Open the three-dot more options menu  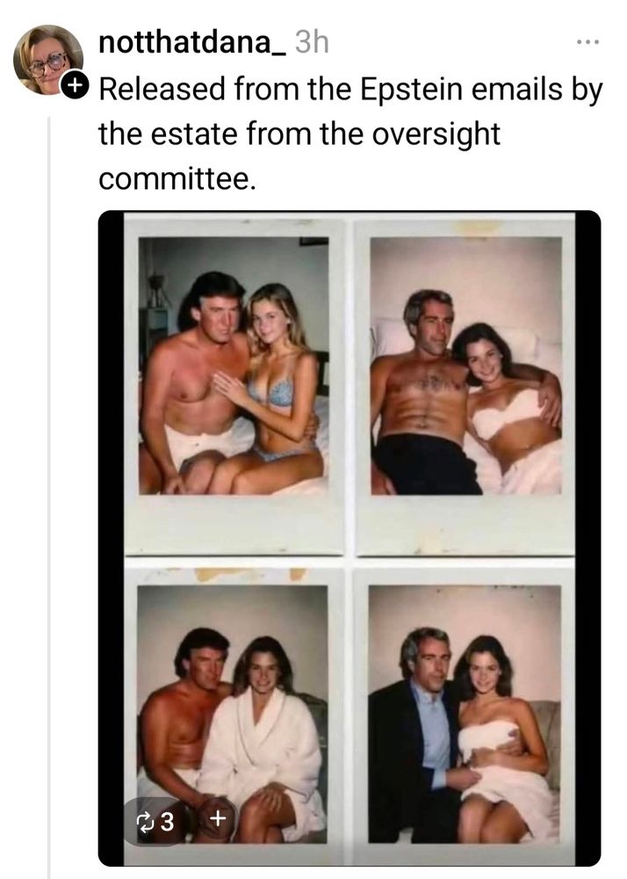[588, 42]
